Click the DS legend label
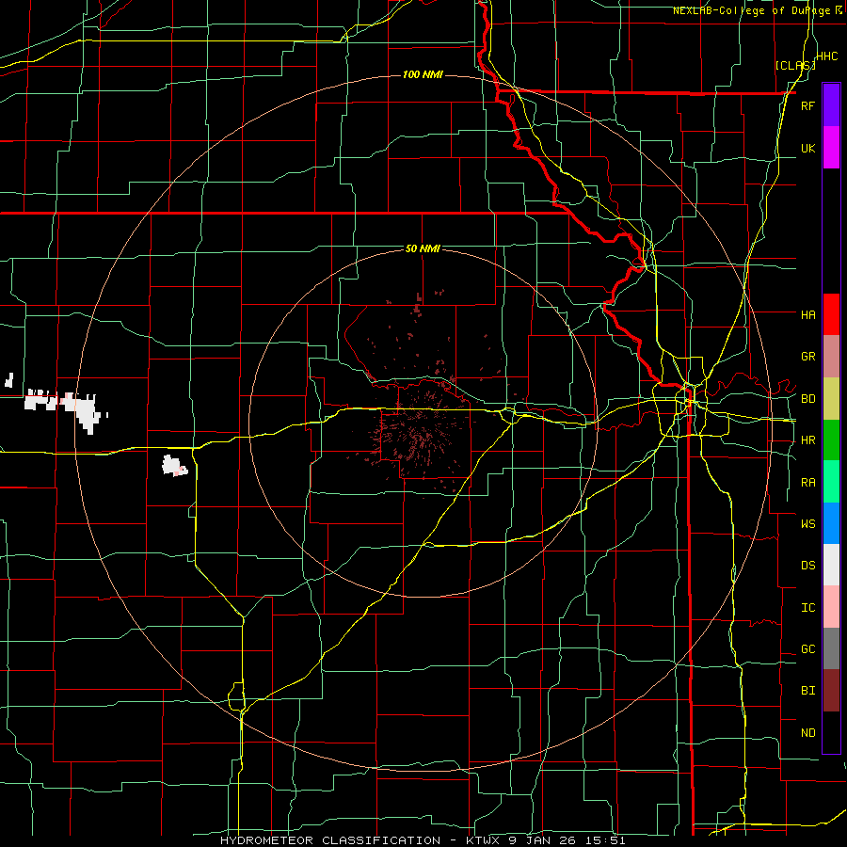 (x=807, y=565)
